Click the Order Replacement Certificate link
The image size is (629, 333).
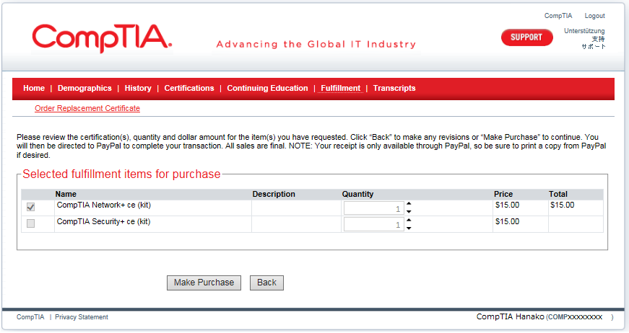click(x=87, y=108)
